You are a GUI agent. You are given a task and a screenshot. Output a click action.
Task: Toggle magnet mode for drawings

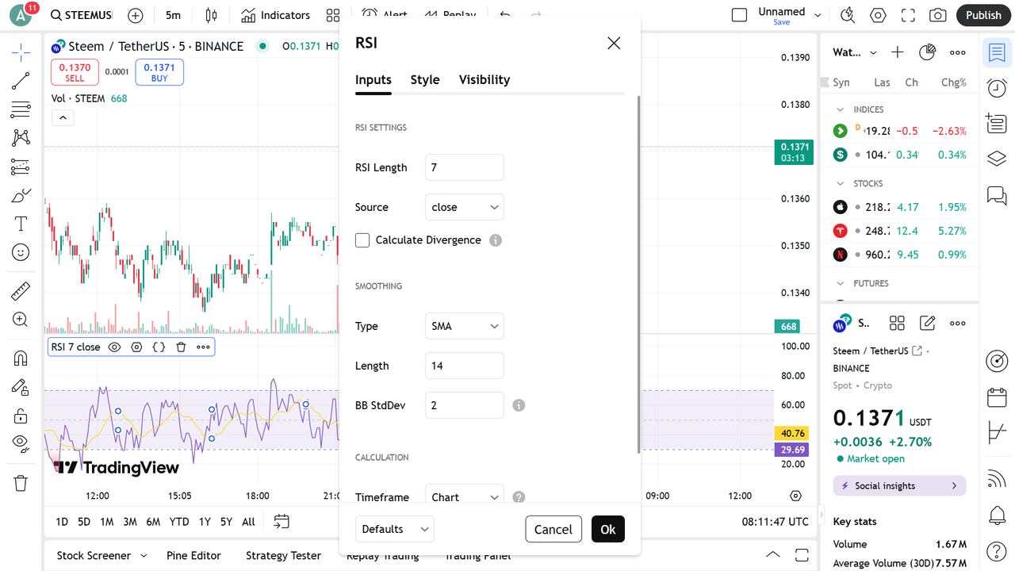pyautogui.click(x=21, y=358)
